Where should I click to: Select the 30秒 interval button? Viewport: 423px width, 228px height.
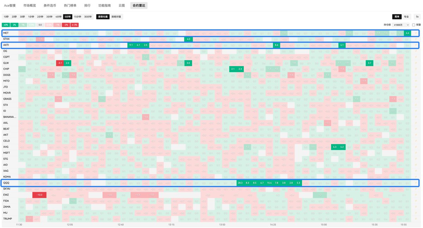pyautogui.click(x=23, y=17)
